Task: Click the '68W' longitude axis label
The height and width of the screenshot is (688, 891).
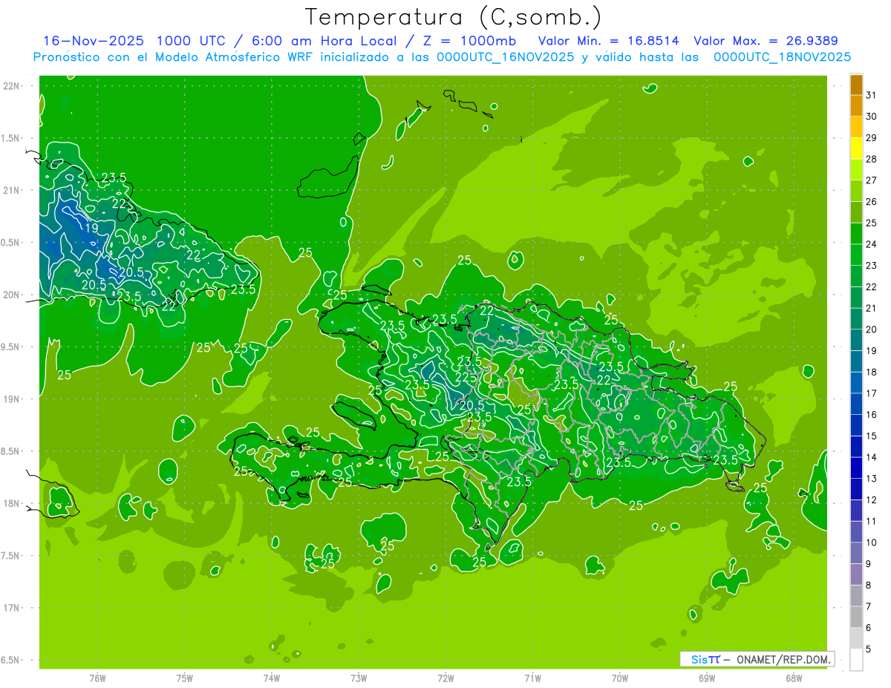Action: [x=794, y=678]
